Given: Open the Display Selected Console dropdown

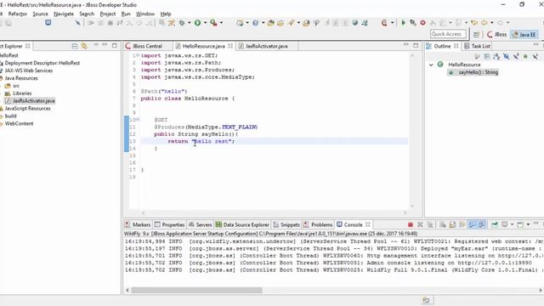Looking at the screenshot, I should [512, 224].
